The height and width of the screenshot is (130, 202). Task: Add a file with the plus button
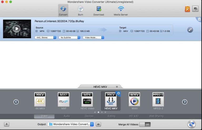click(7, 124)
